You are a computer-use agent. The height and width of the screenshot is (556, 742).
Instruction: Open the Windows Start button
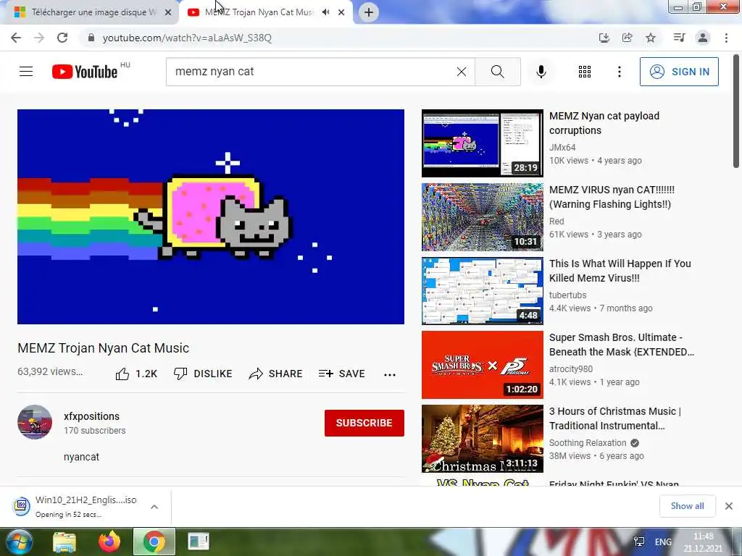click(x=19, y=542)
